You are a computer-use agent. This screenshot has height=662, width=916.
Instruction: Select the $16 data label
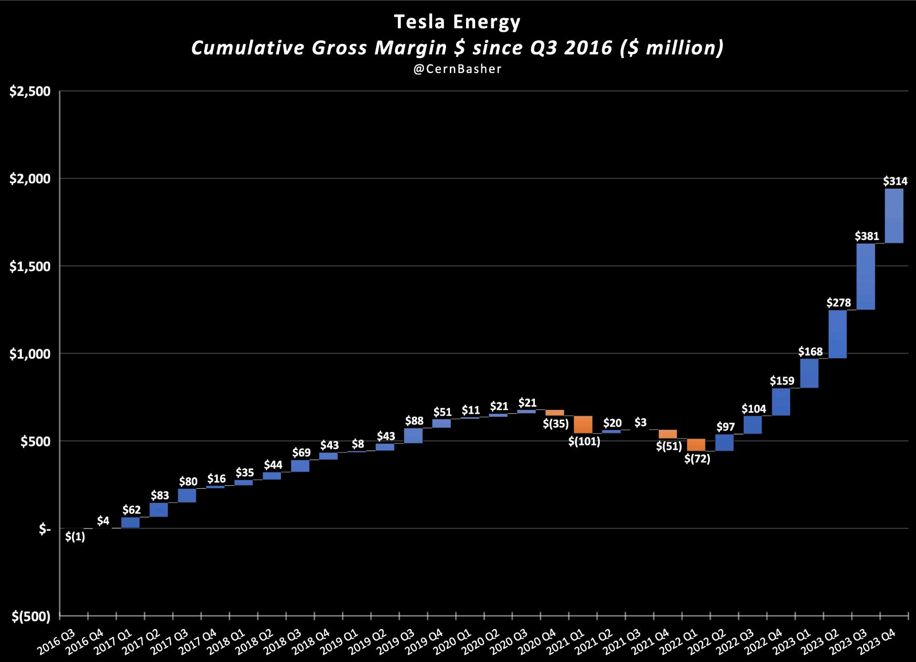click(216, 479)
